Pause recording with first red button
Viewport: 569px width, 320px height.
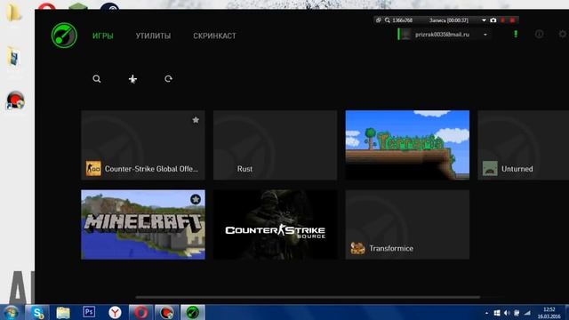click(503, 20)
